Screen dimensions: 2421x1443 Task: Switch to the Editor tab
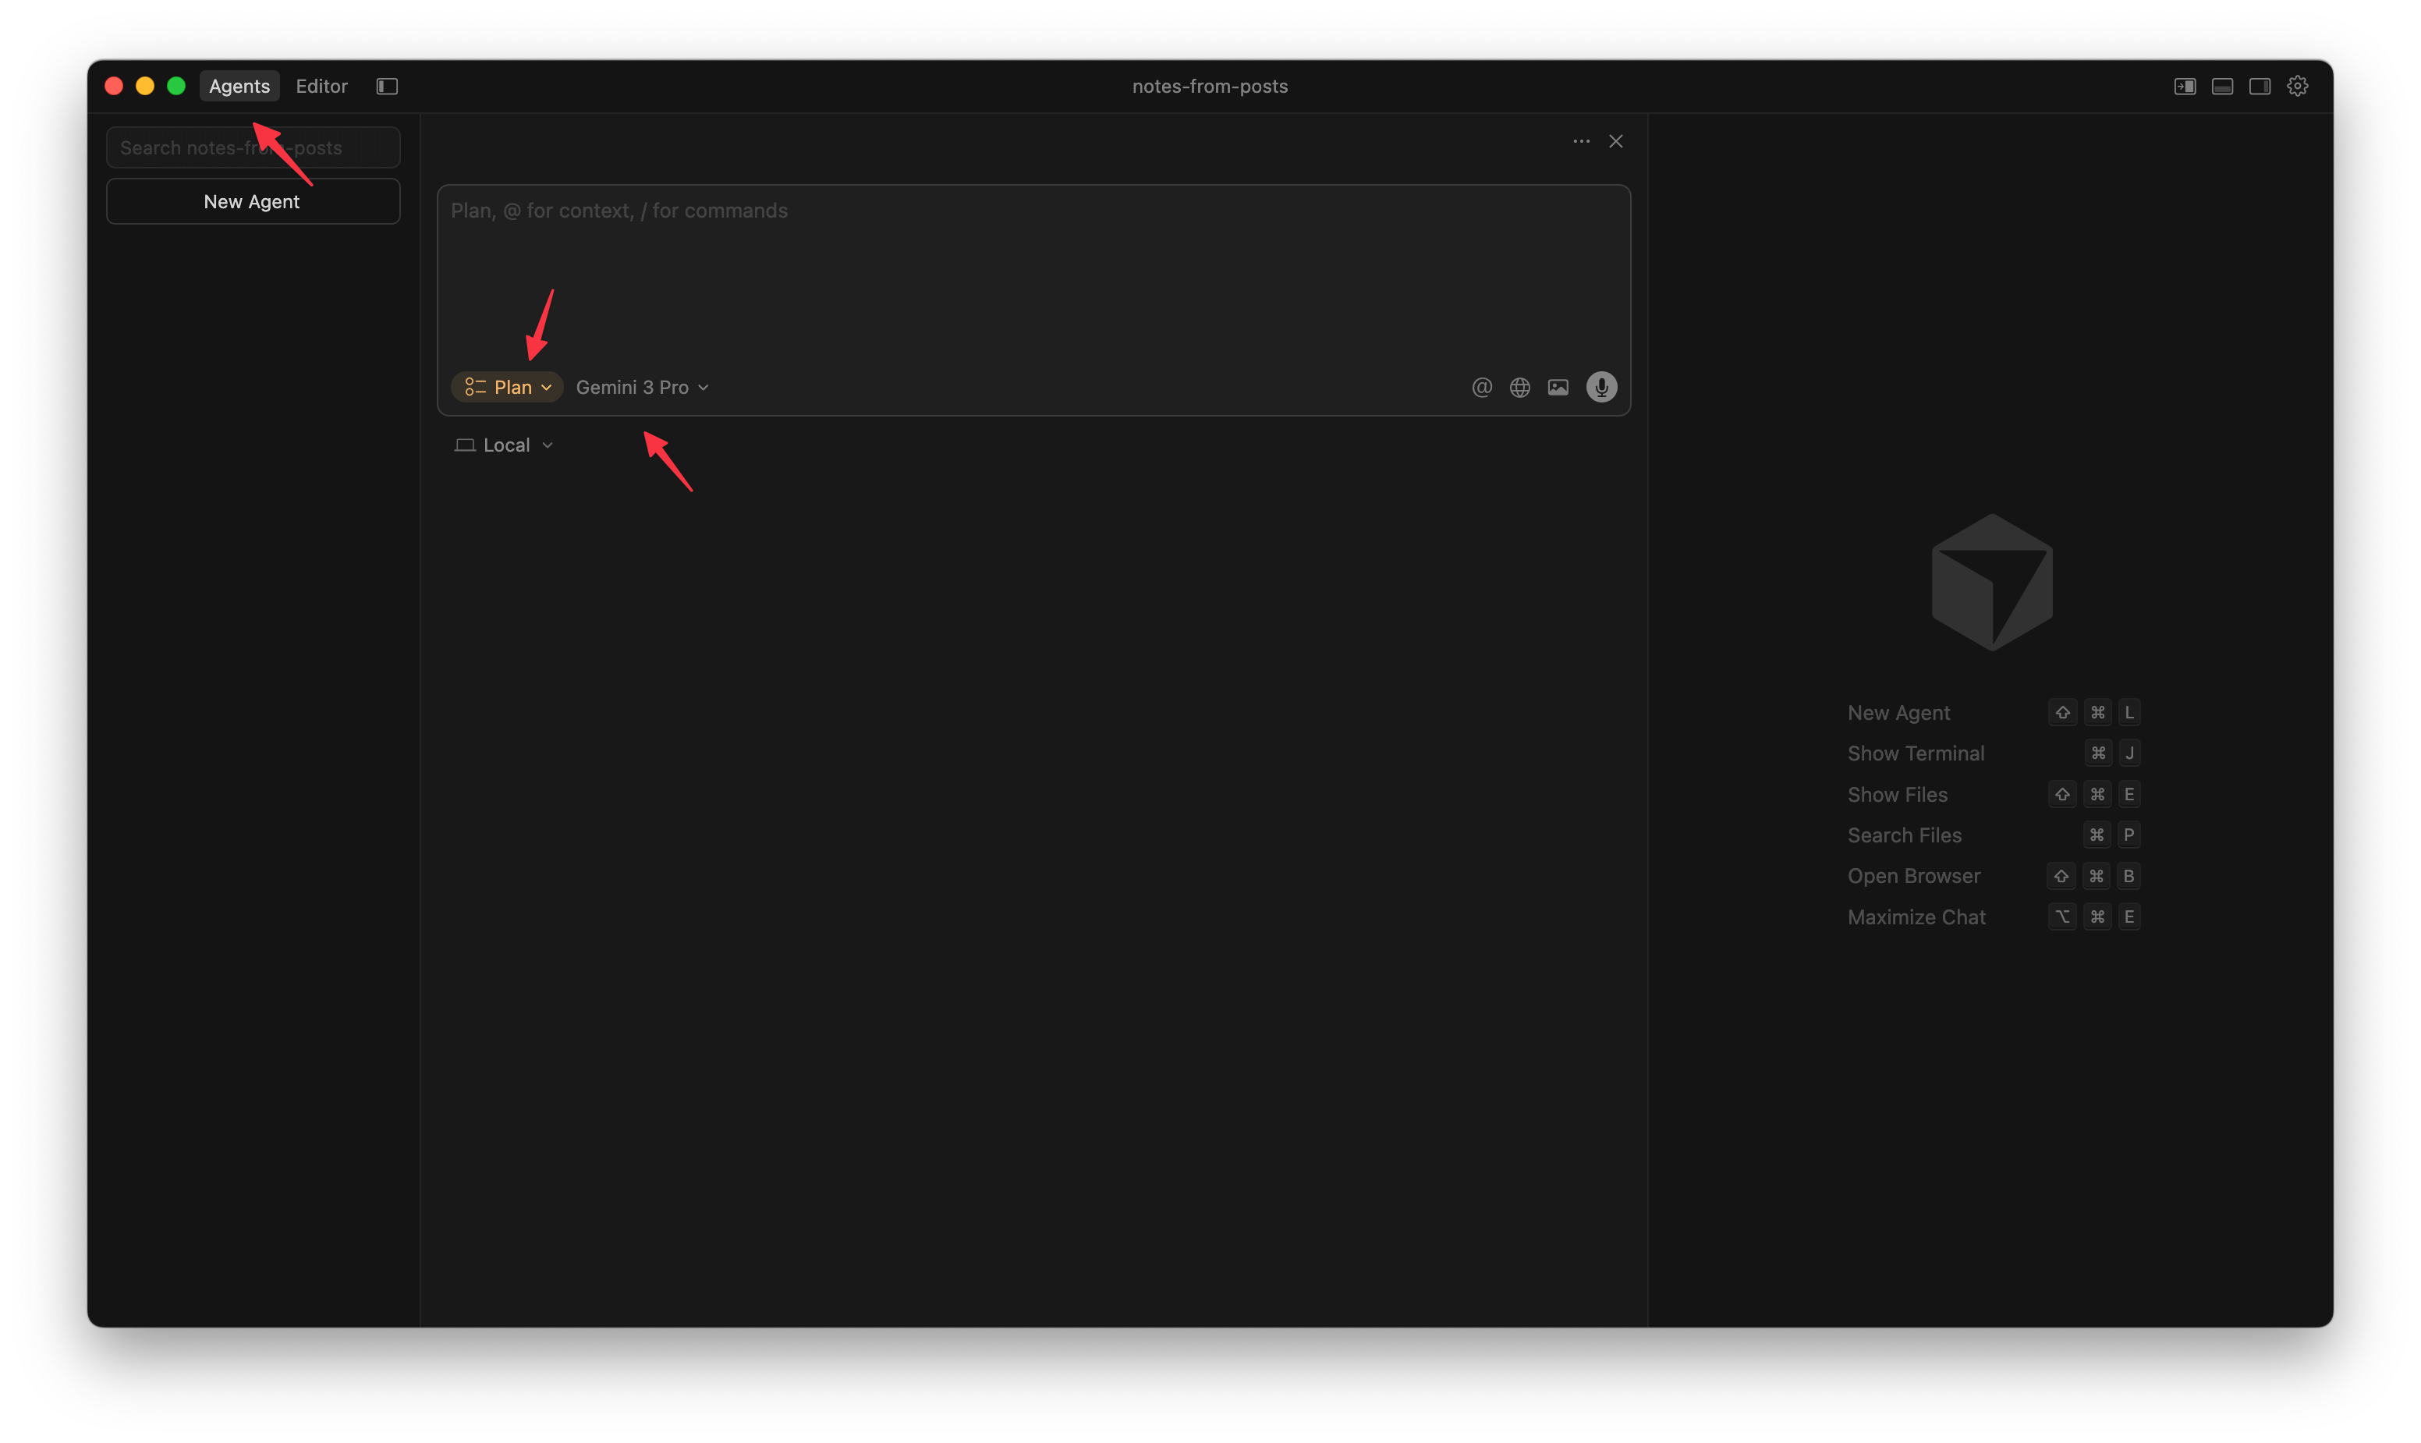tap(322, 86)
